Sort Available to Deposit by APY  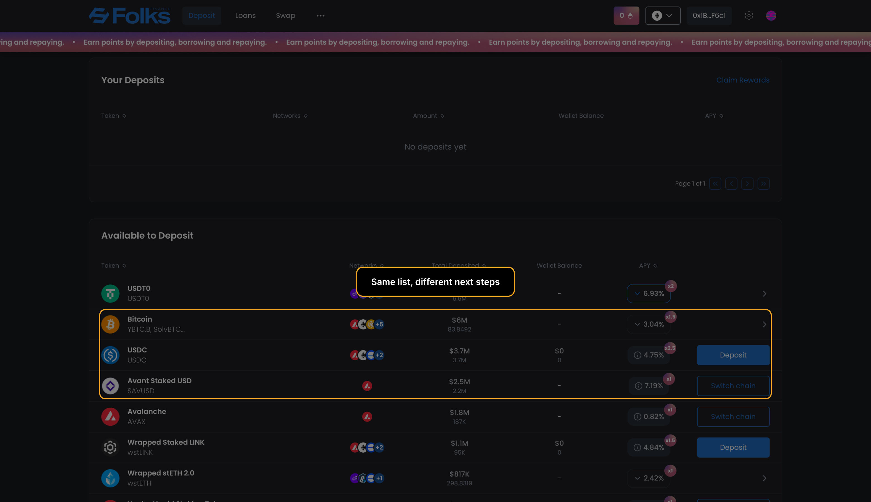point(648,266)
